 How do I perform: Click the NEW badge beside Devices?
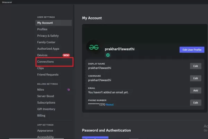(x=66, y=55)
